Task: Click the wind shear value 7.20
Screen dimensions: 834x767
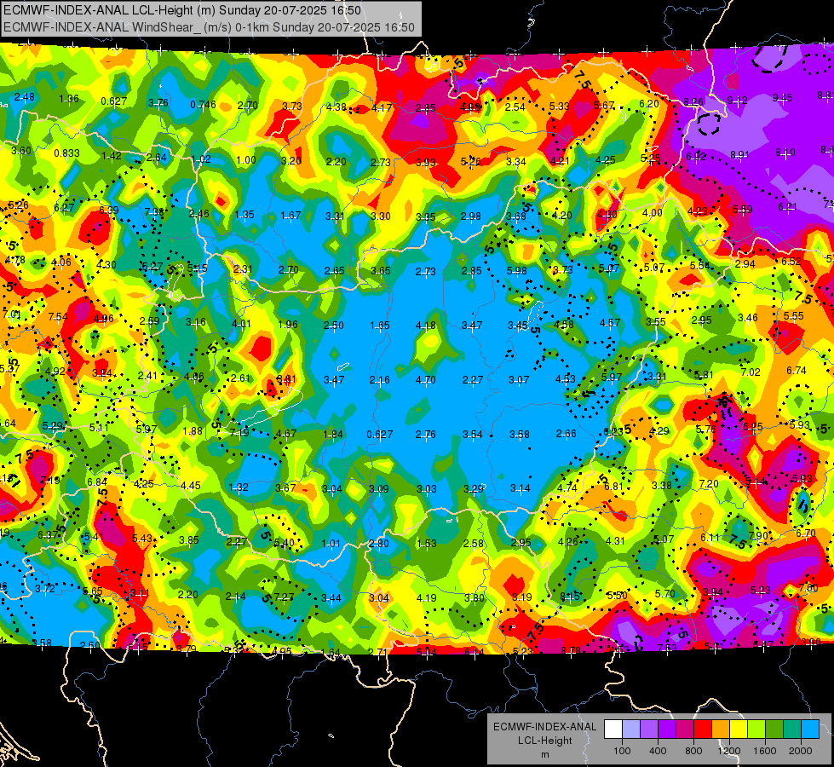Action: 709,484
